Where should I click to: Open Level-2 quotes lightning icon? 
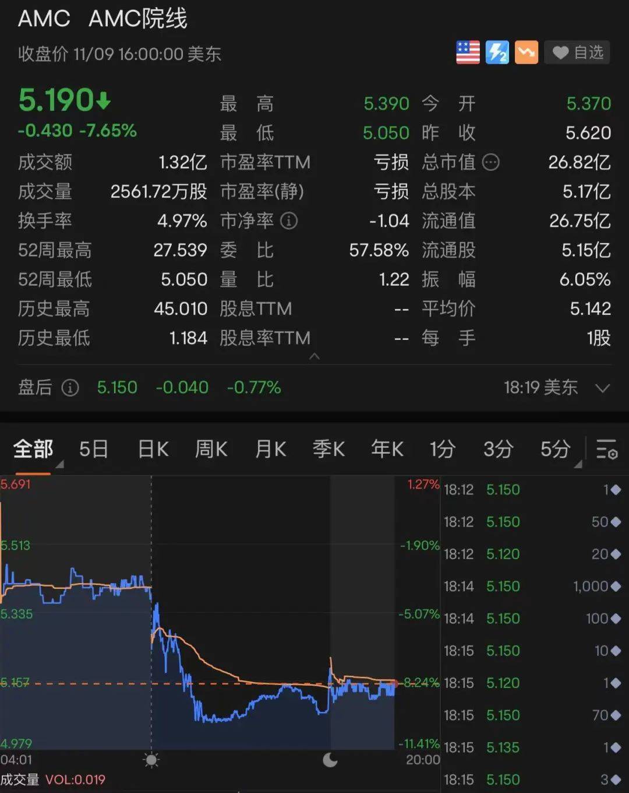click(x=497, y=52)
